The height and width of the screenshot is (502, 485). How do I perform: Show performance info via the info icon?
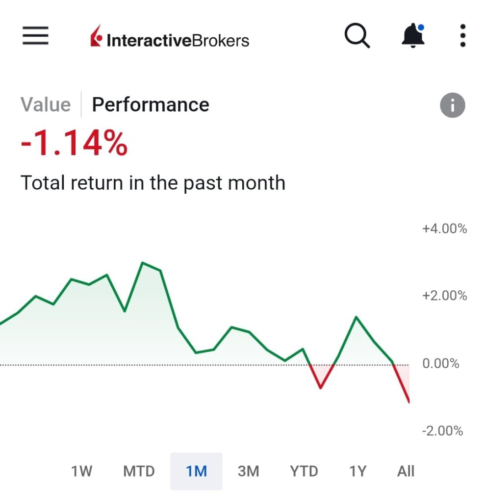click(452, 105)
